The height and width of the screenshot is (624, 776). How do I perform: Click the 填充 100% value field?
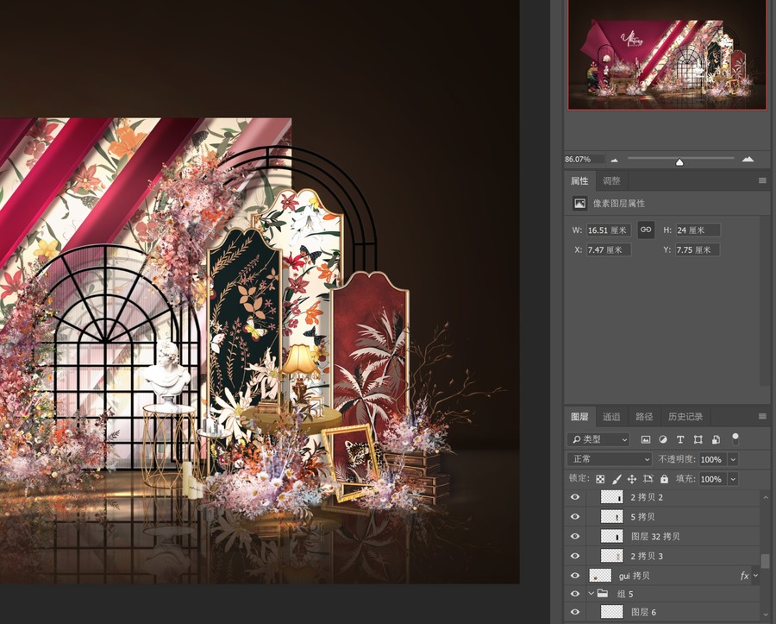pos(711,479)
